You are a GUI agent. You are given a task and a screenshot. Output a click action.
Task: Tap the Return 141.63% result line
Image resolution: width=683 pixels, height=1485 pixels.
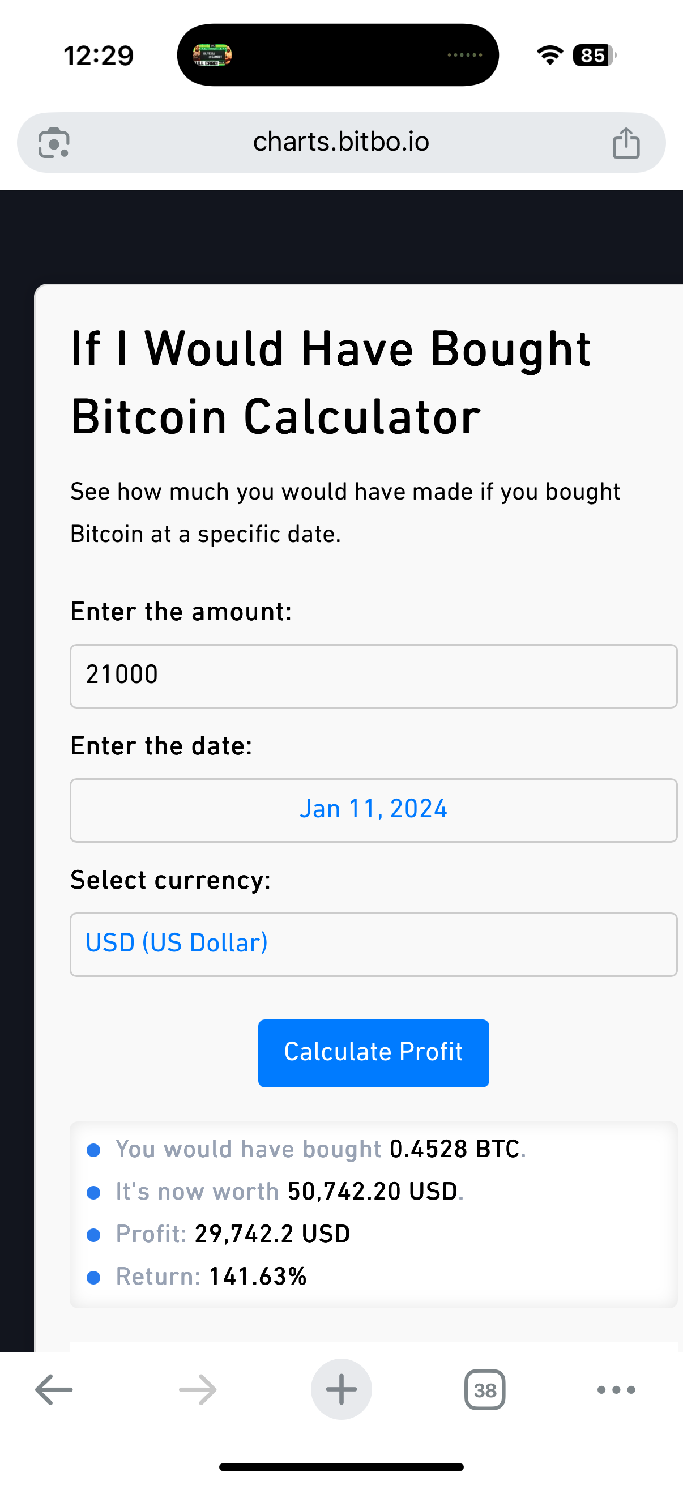[x=211, y=1277]
